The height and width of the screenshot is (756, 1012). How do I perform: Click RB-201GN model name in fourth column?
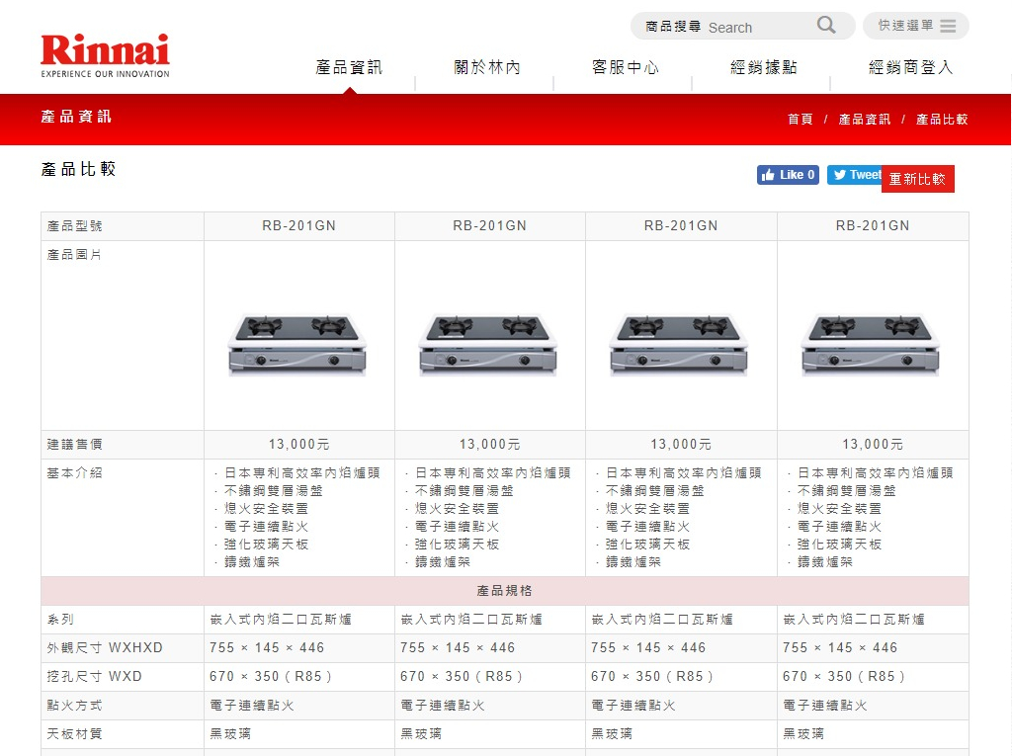(x=873, y=226)
